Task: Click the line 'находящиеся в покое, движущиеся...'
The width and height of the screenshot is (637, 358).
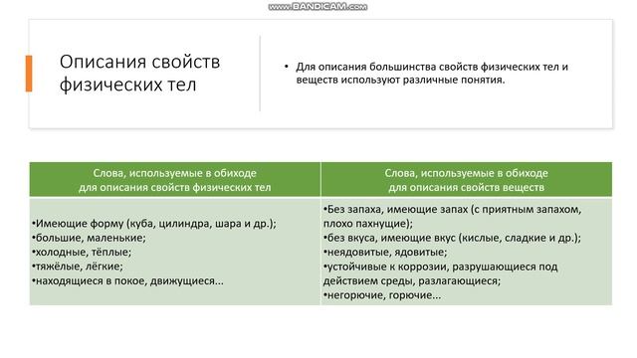Action: (127, 280)
